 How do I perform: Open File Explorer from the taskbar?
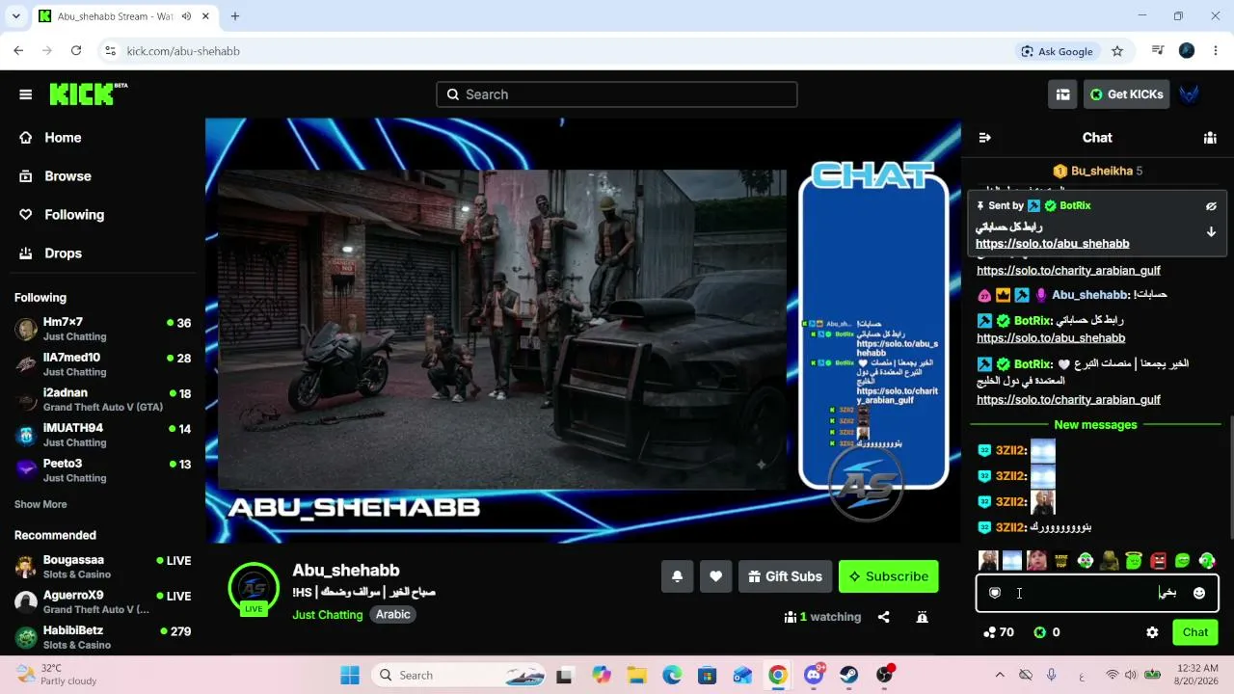(x=635, y=675)
